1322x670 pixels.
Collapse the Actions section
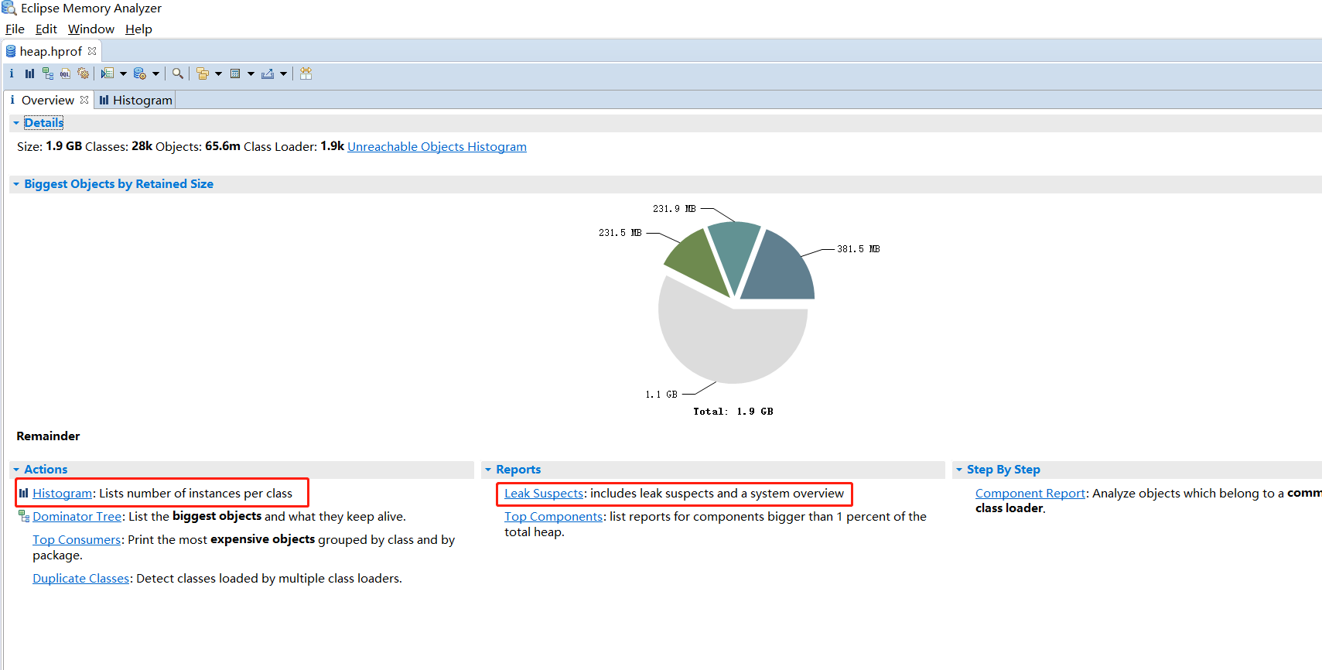pos(15,470)
